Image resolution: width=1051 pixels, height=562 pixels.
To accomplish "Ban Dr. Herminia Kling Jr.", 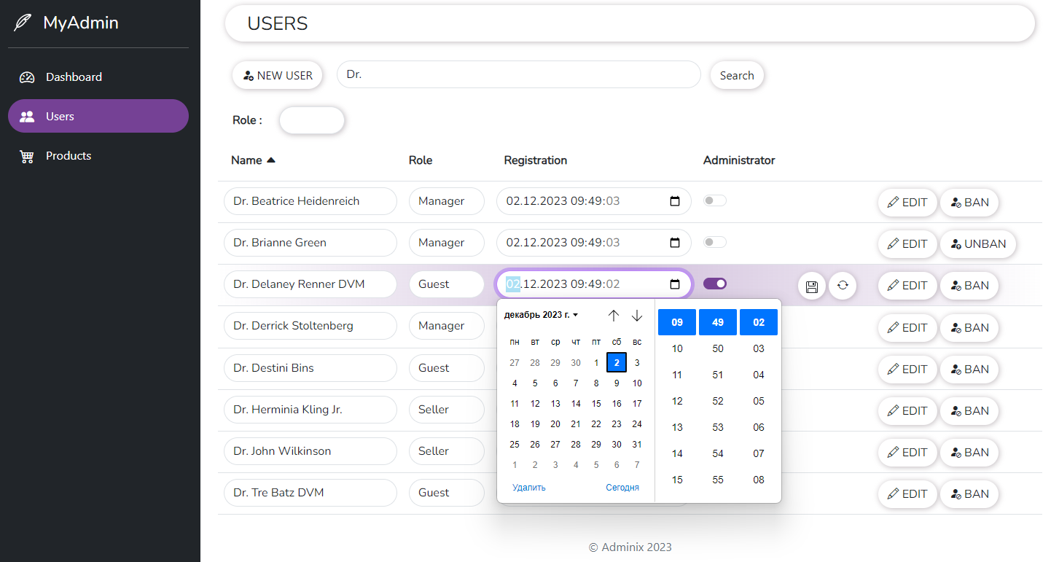I will [x=969, y=411].
